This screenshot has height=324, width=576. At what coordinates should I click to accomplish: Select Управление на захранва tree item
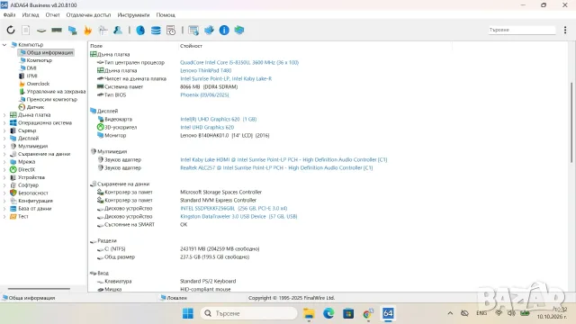(x=56, y=92)
